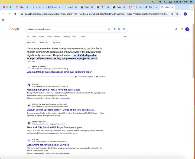Click the forward navigation arrow
Screen dimensions: 195x159
tap(9, 14)
